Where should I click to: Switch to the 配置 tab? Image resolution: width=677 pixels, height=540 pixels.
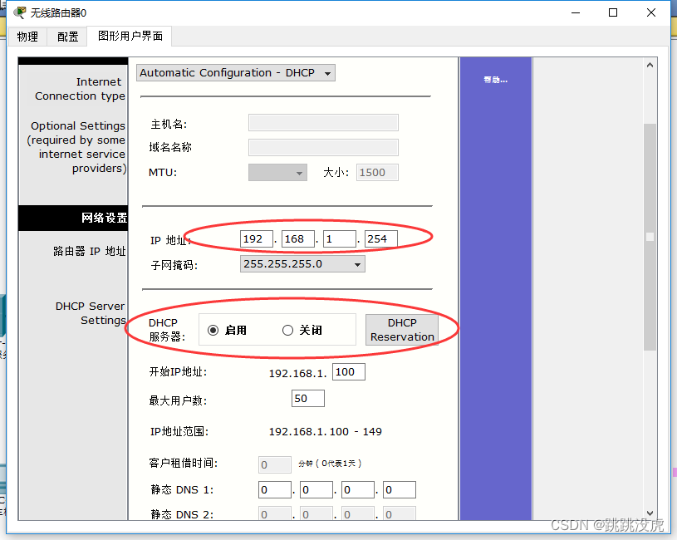(68, 37)
